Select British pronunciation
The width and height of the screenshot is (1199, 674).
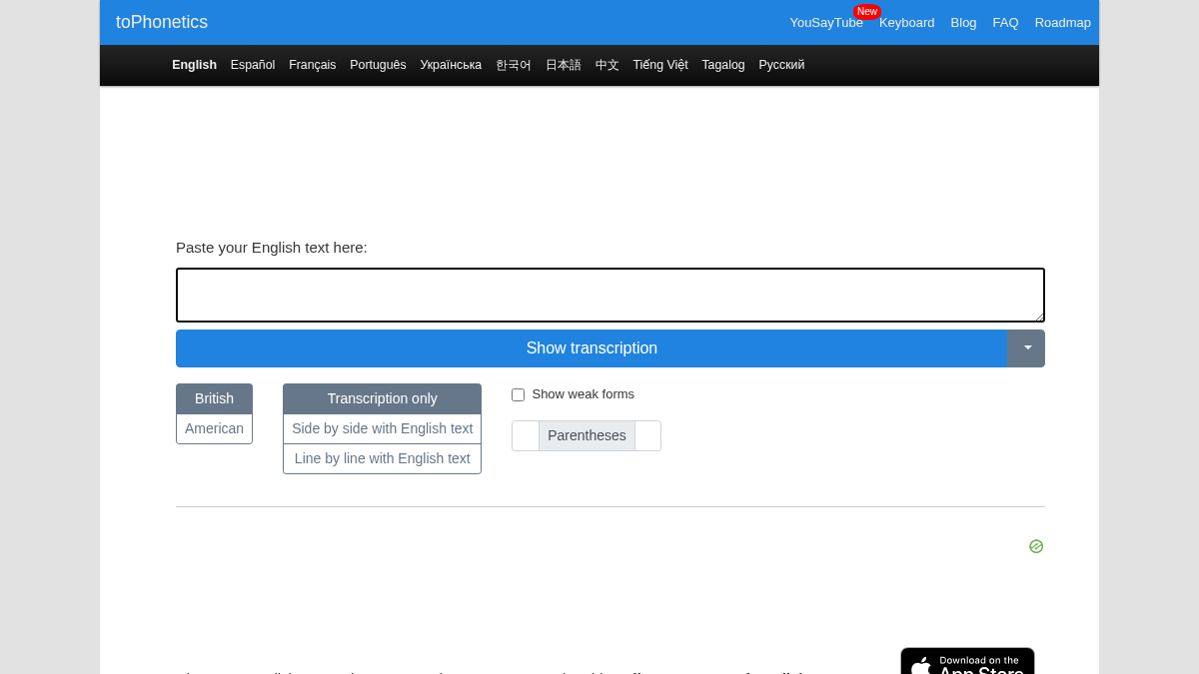click(x=214, y=398)
